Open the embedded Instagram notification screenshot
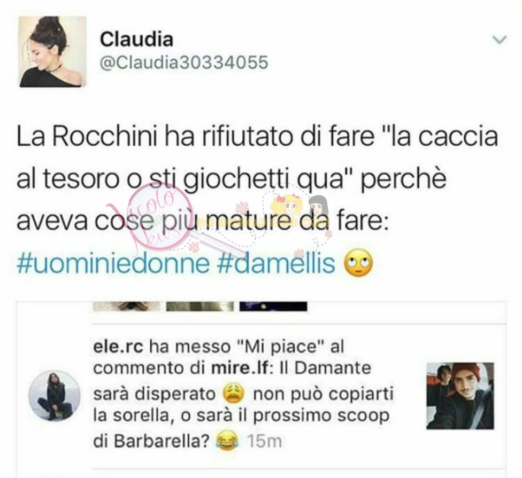 [x=262, y=389]
